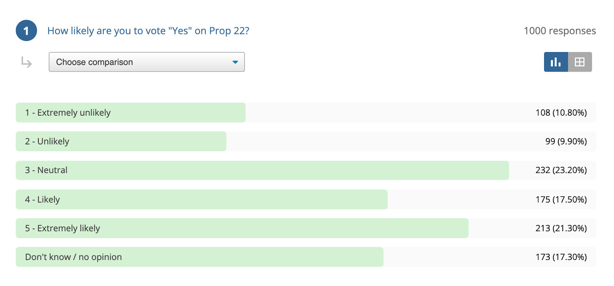Switch to bar chart view icon

556,62
